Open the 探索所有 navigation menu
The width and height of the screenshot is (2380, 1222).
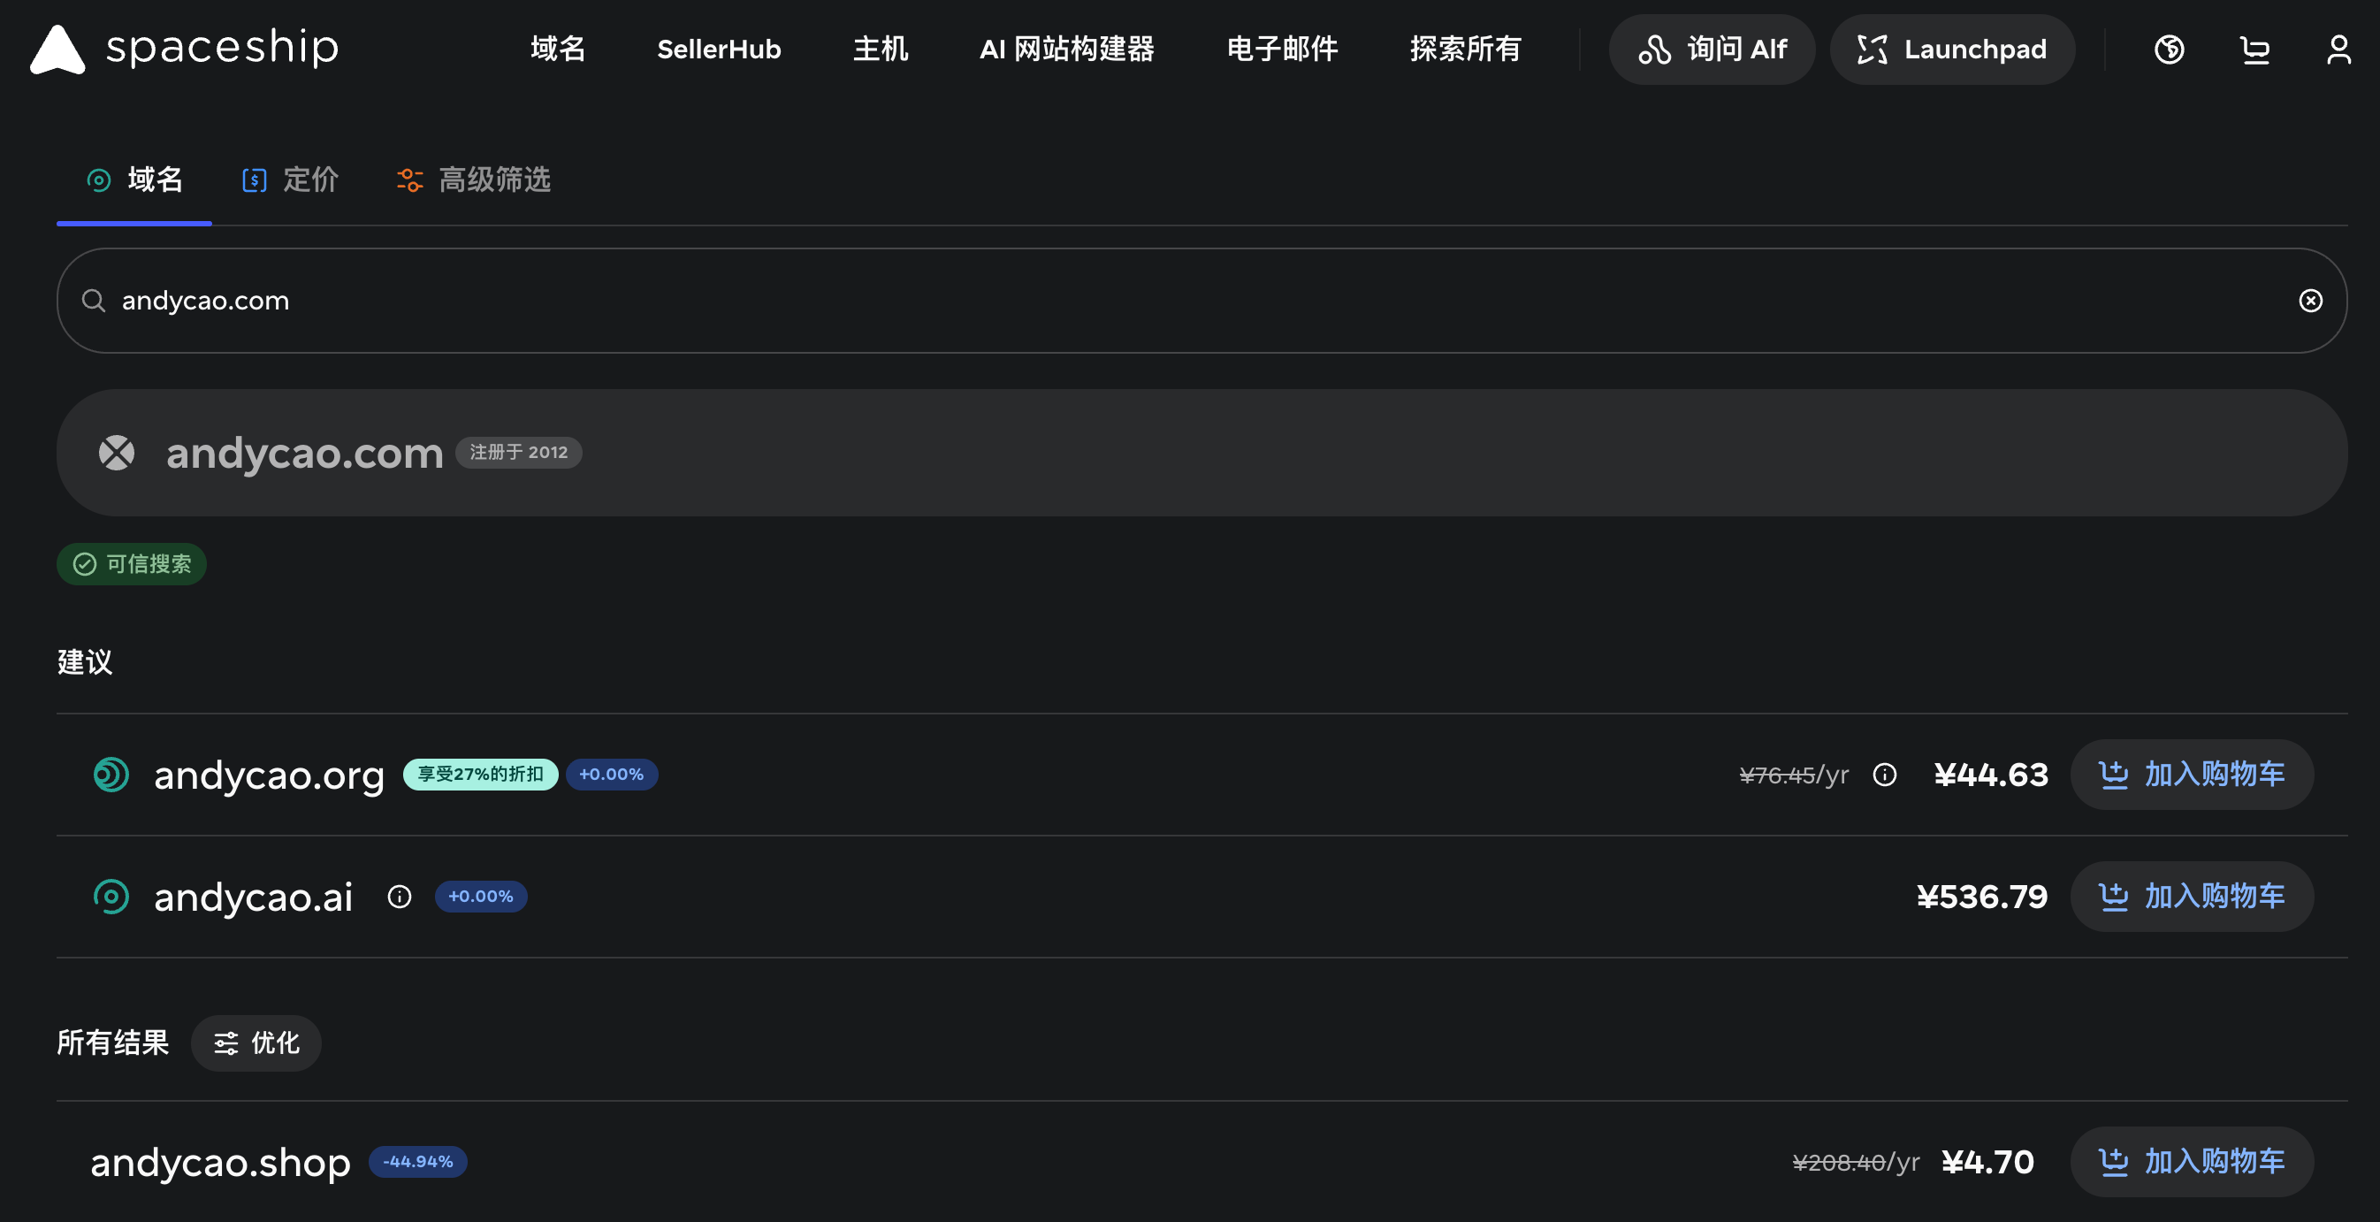[x=1465, y=49]
